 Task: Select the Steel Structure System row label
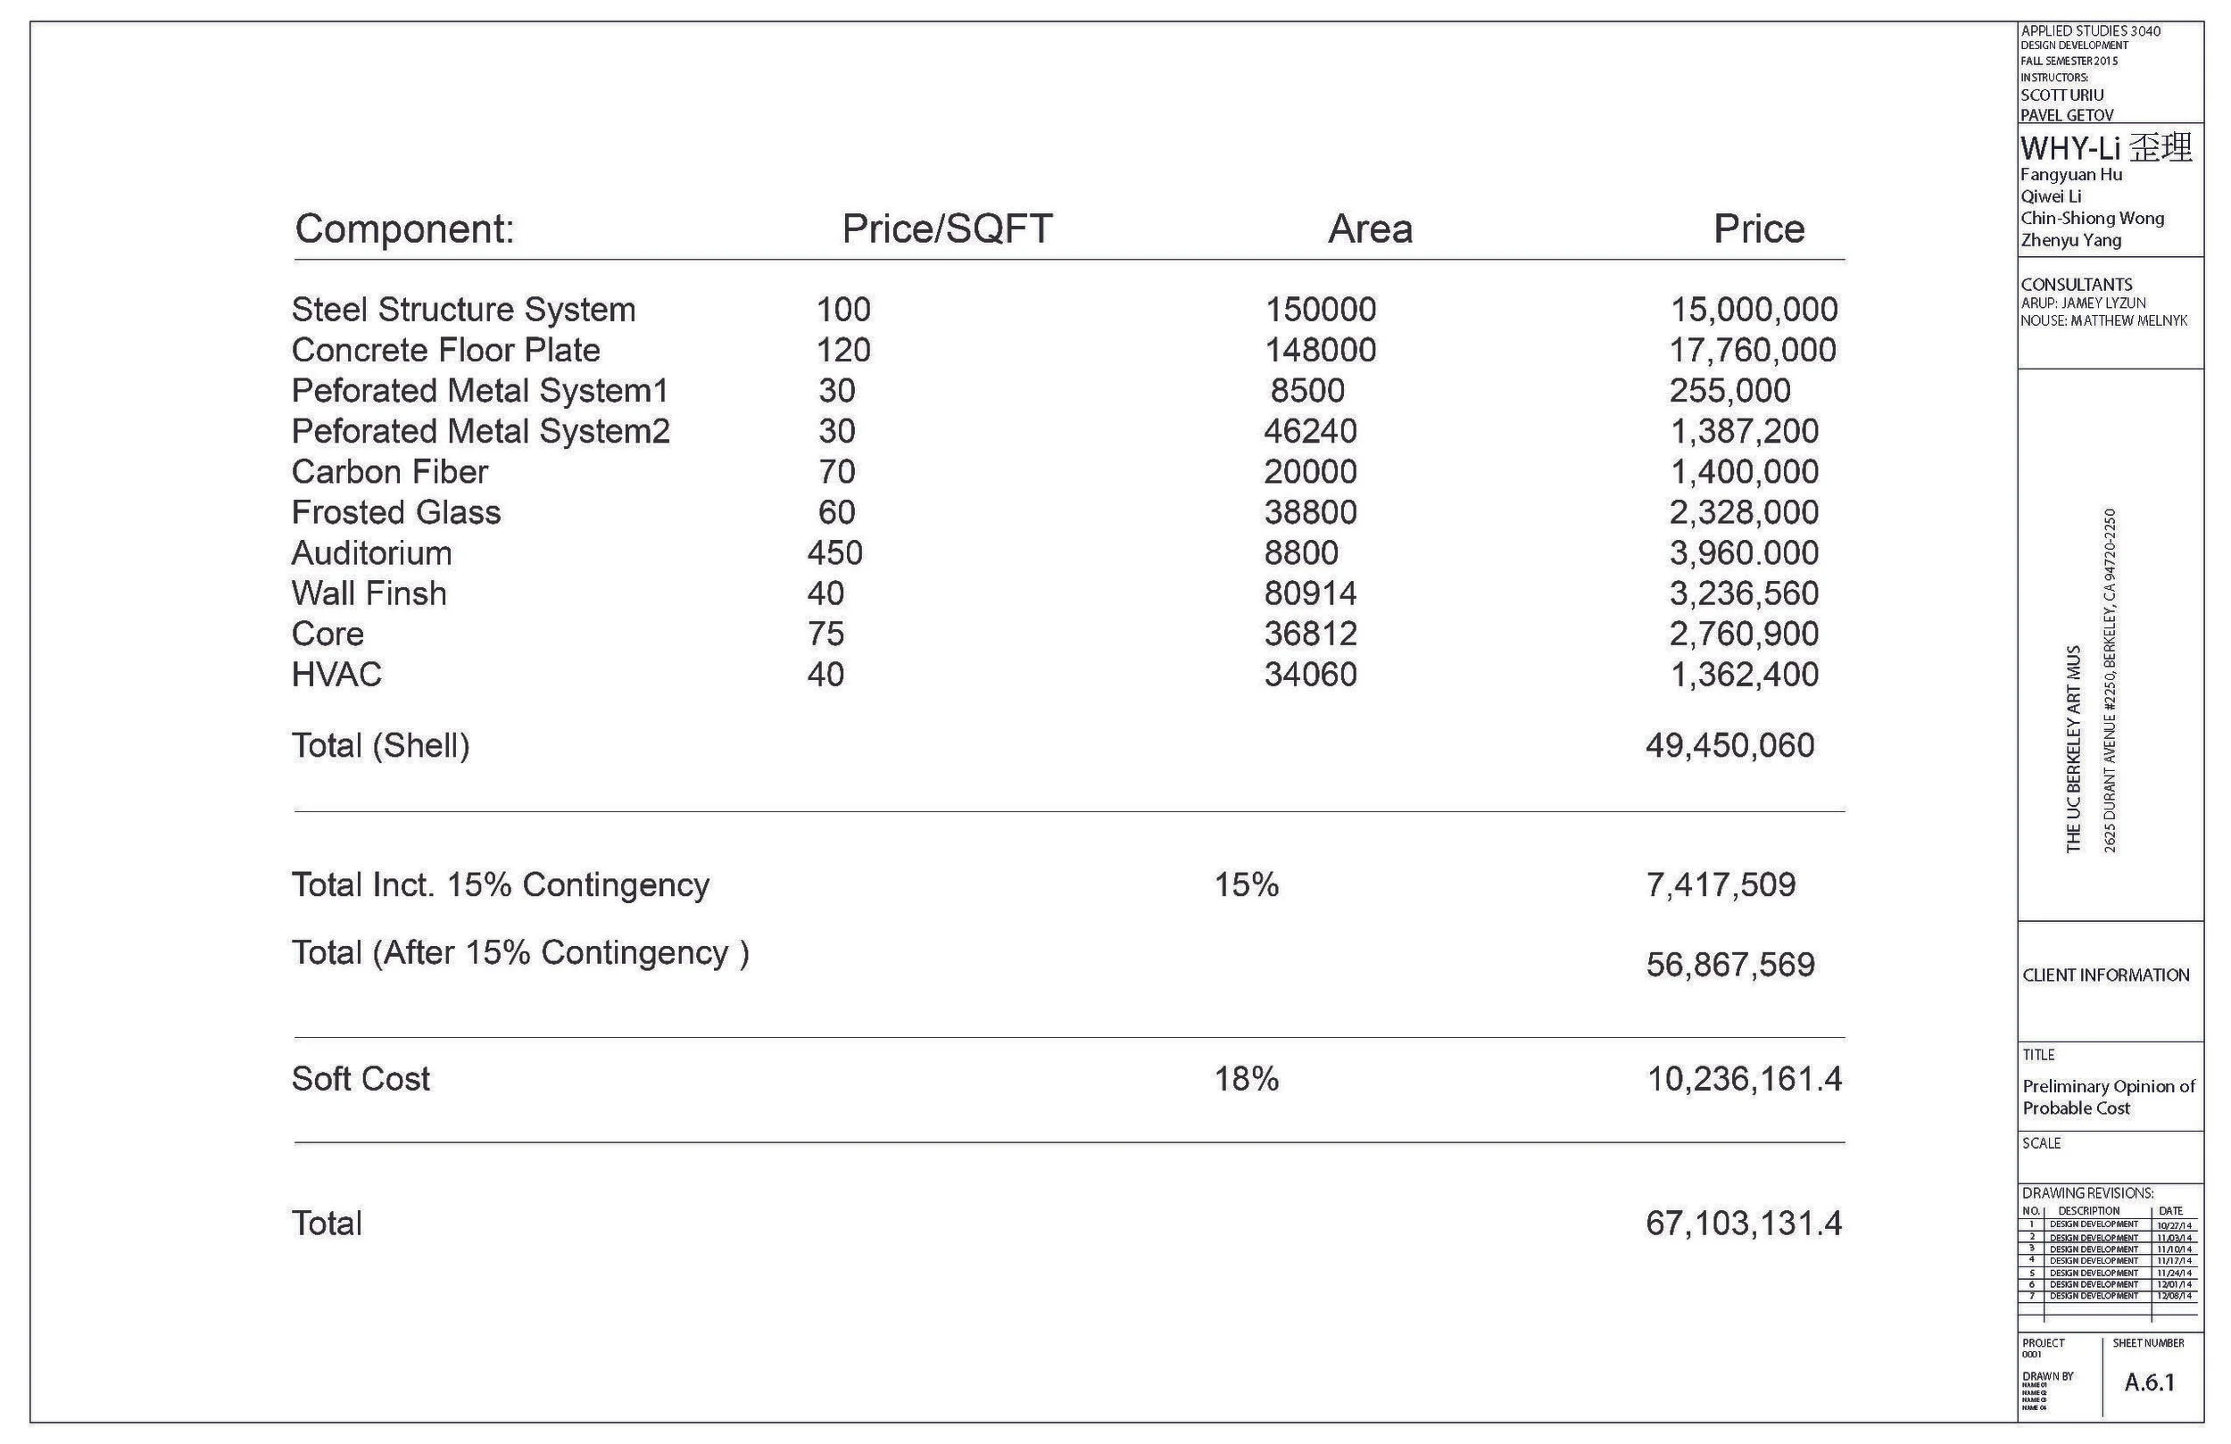coord(463,310)
